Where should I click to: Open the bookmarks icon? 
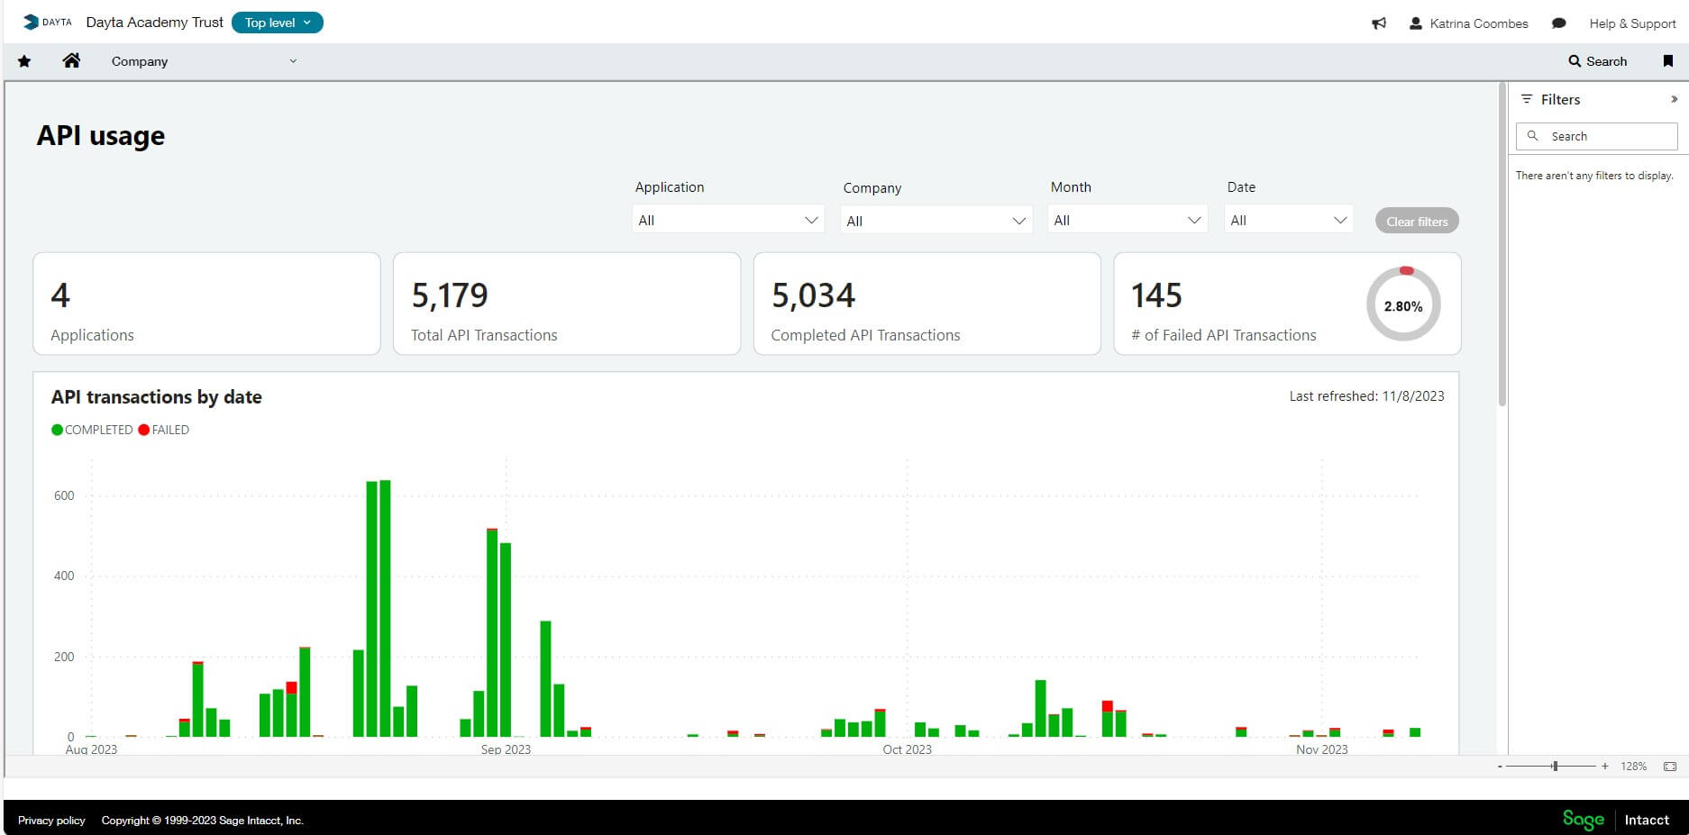click(x=1667, y=61)
